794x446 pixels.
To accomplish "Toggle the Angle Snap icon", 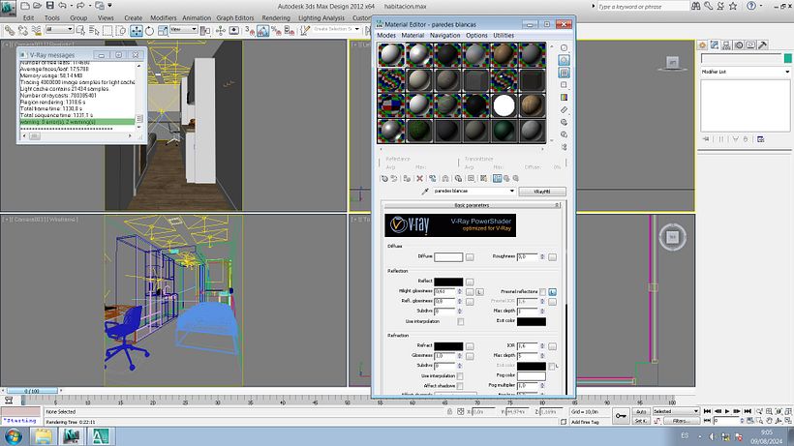I will (x=262, y=31).
